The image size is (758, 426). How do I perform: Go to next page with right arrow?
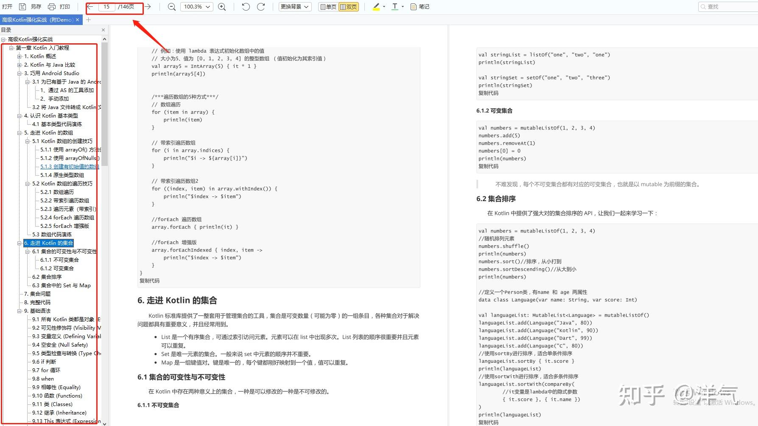(147, 6)
